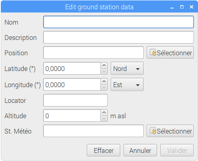Click the Altitude value field

coord(72,116)
